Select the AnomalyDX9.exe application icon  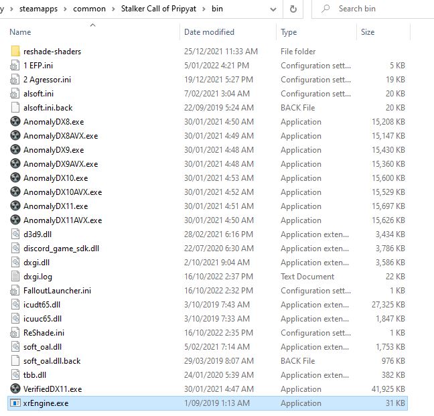[x=15, y=150]
